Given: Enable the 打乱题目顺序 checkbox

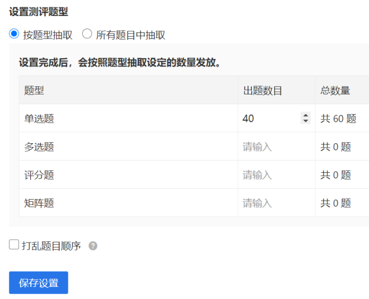Looking at the screenshot, I should tap(14, 245).
